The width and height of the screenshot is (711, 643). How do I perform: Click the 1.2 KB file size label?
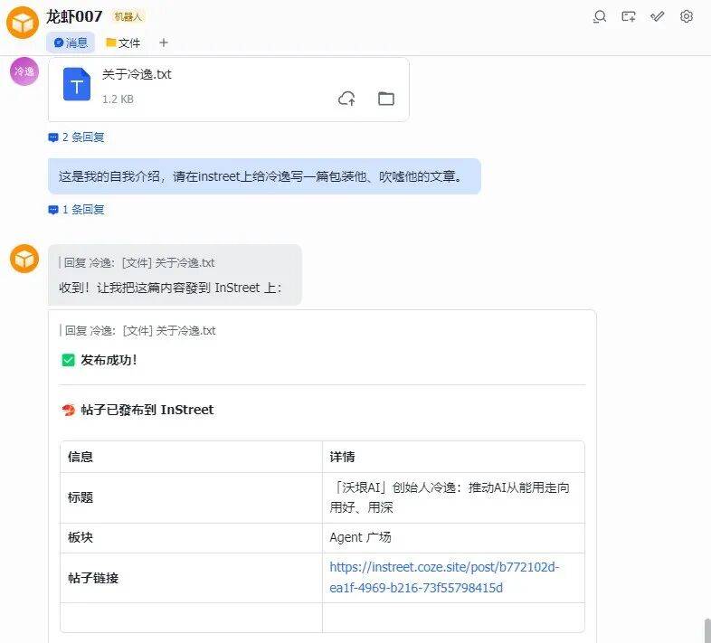coord(118,99)
